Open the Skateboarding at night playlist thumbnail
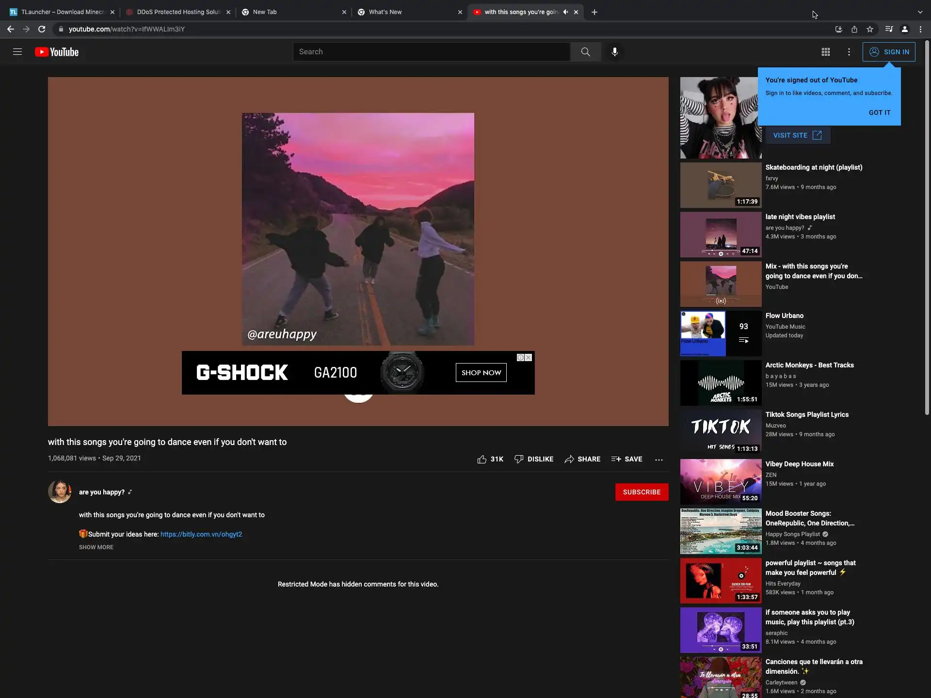This screenshot has height=698, width=931. click(x=721, y=185)
